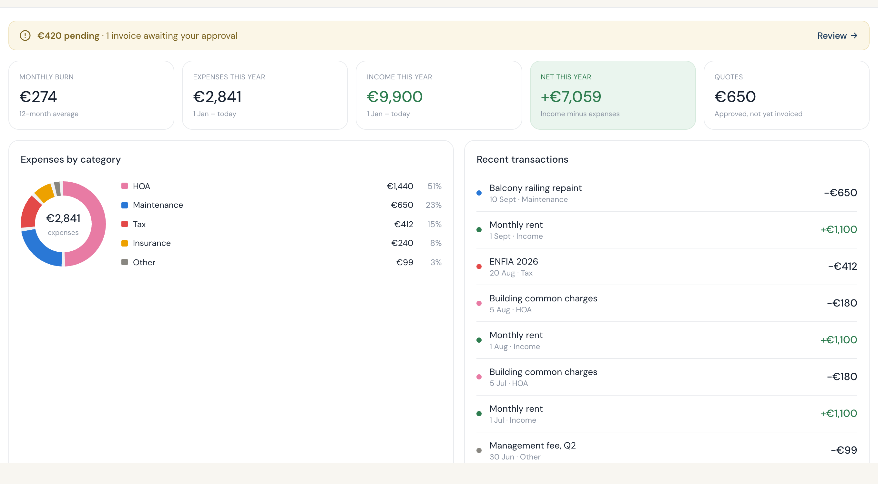Screen dimensions: 878x484
Task: Open the Income This Year card
Action: click(x=439, y=95)
